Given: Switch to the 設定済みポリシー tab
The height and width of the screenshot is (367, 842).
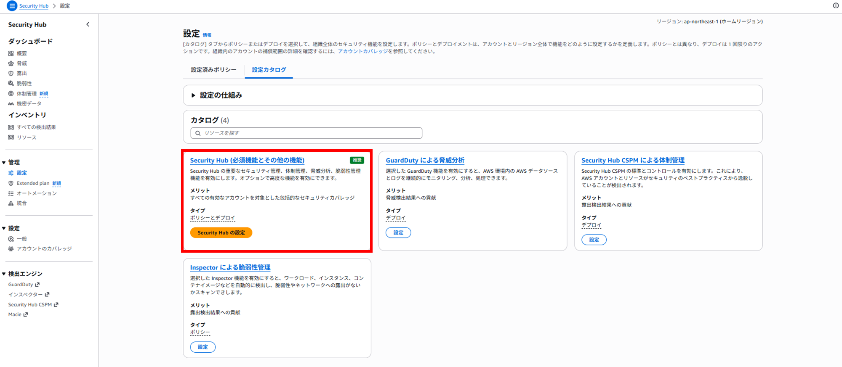Looking at the screenshot, I should tap(213, 70).
